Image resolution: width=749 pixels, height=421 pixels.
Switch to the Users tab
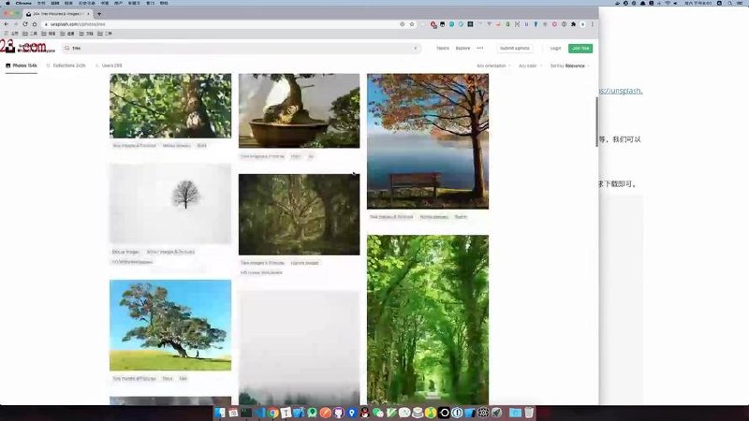[109, 65]
